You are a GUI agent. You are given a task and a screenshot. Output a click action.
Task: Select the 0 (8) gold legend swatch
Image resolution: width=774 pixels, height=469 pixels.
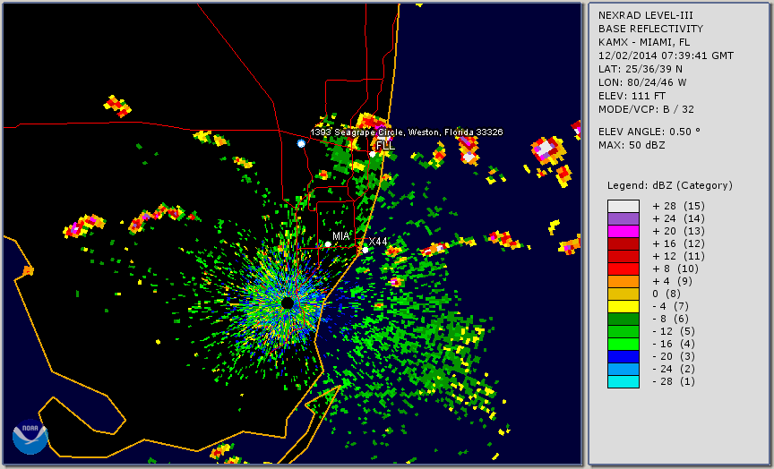click(x=623, y=294)
